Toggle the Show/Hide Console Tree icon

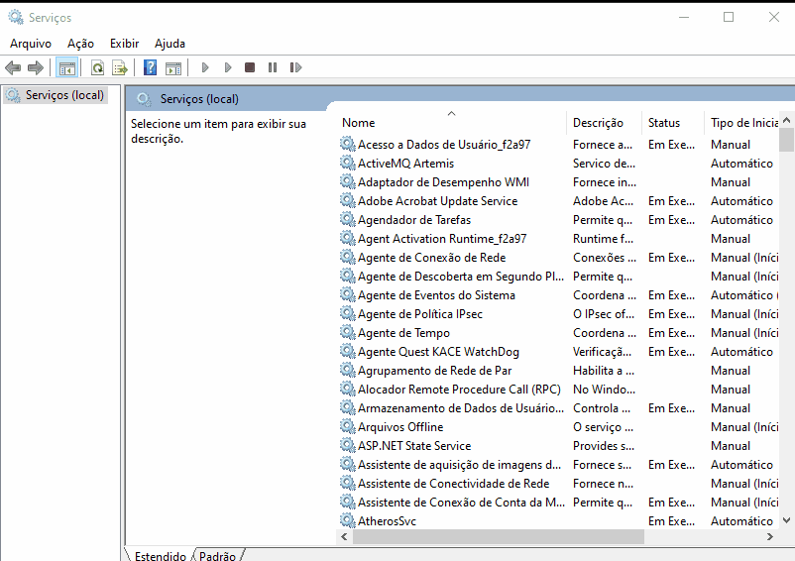[x=67, y=67]
